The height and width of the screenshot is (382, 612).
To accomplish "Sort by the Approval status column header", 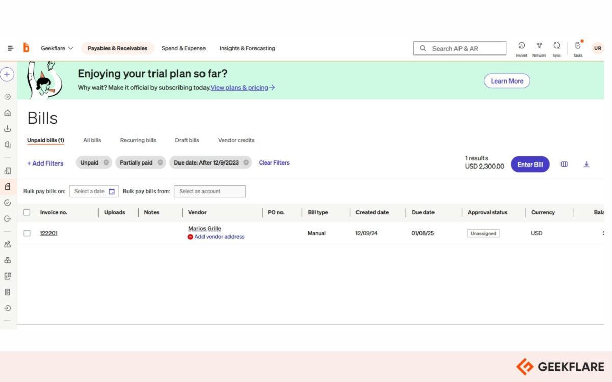I will (488, 212).
